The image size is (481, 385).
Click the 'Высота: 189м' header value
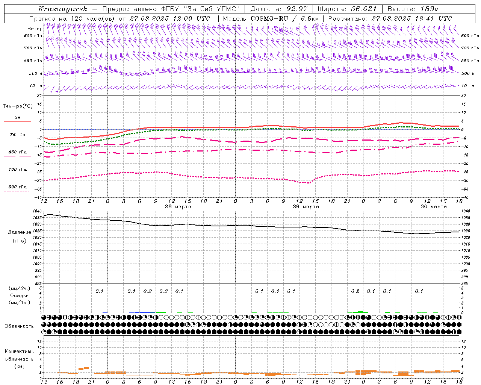[413, 9]
